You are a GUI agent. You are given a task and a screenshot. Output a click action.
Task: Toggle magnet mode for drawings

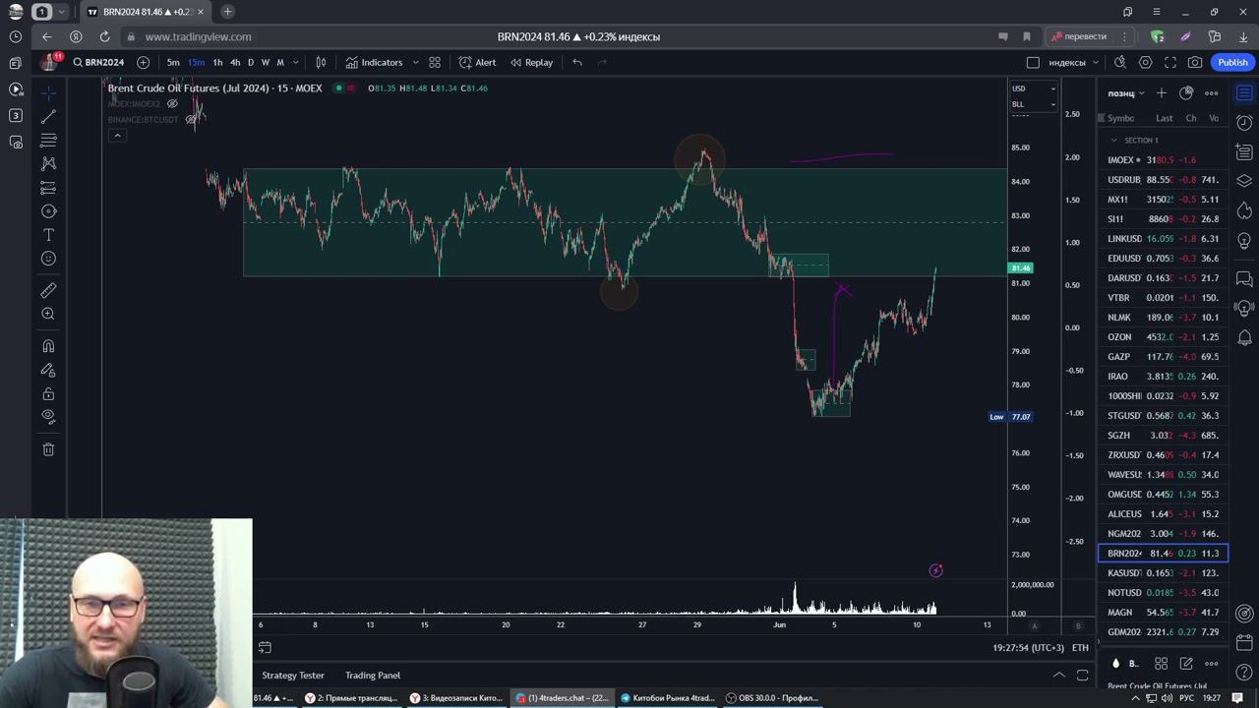pyautogui.click(x=48, y=346)
